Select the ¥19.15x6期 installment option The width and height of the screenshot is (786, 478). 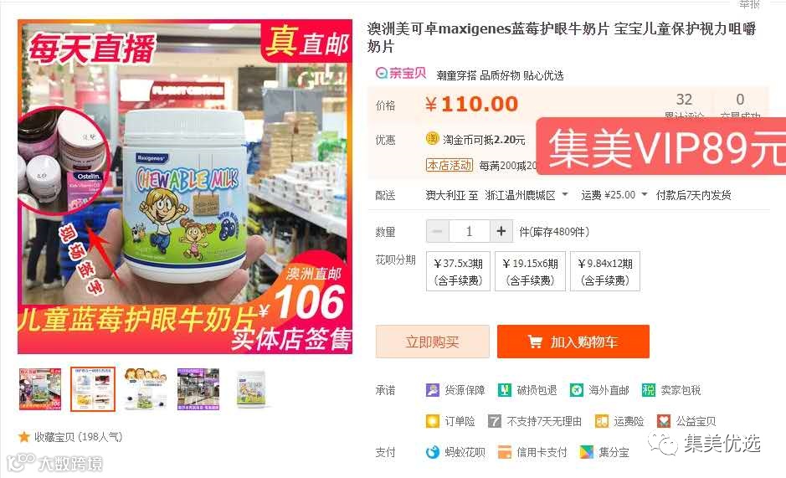(x=530, y=271)
